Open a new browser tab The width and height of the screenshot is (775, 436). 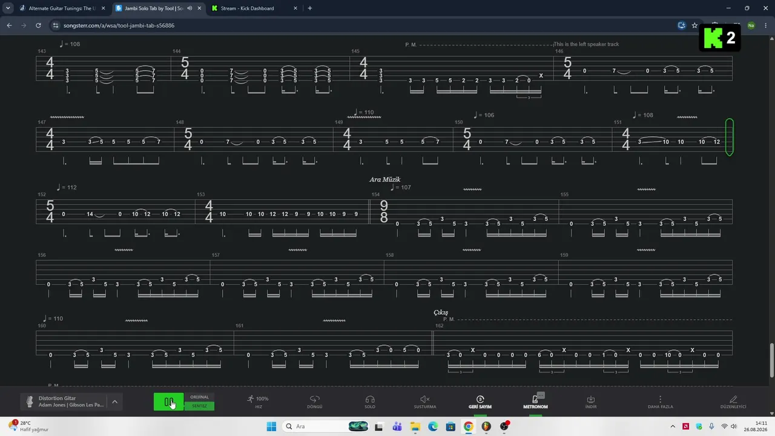pos(310,8)
